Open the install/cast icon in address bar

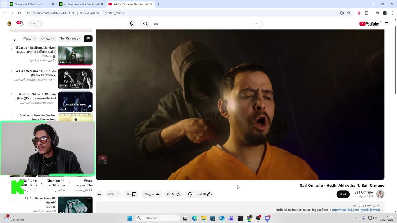pos(342,13)
